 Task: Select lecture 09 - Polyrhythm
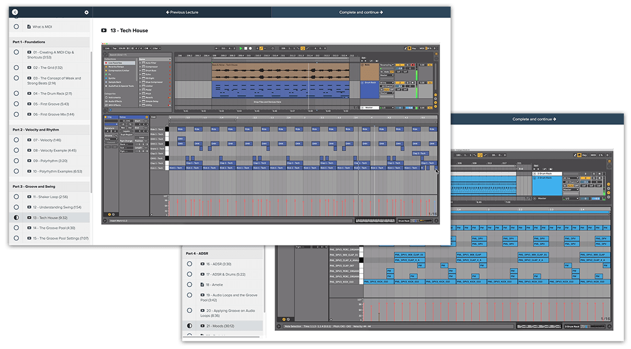[50, 161]
